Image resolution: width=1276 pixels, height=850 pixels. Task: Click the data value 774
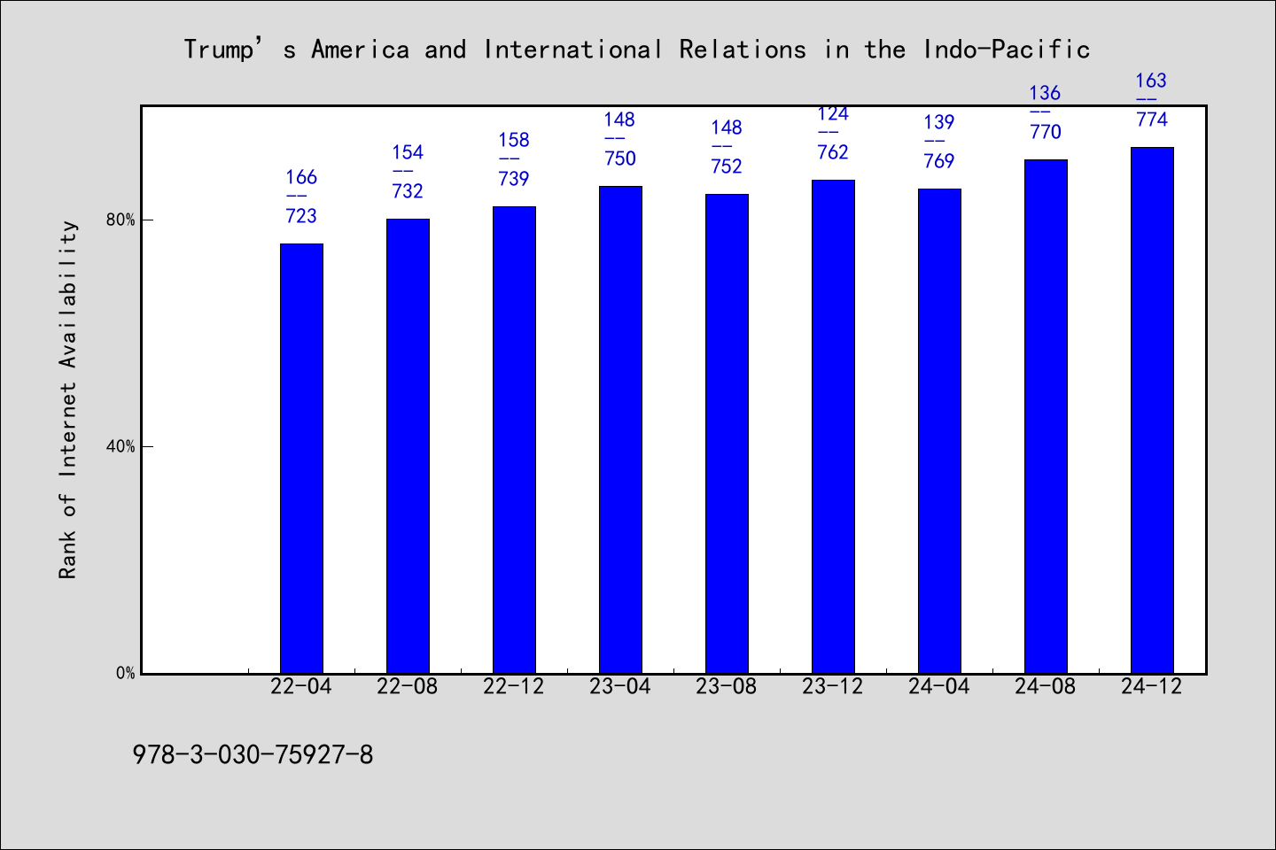[x=1152, y=120]
